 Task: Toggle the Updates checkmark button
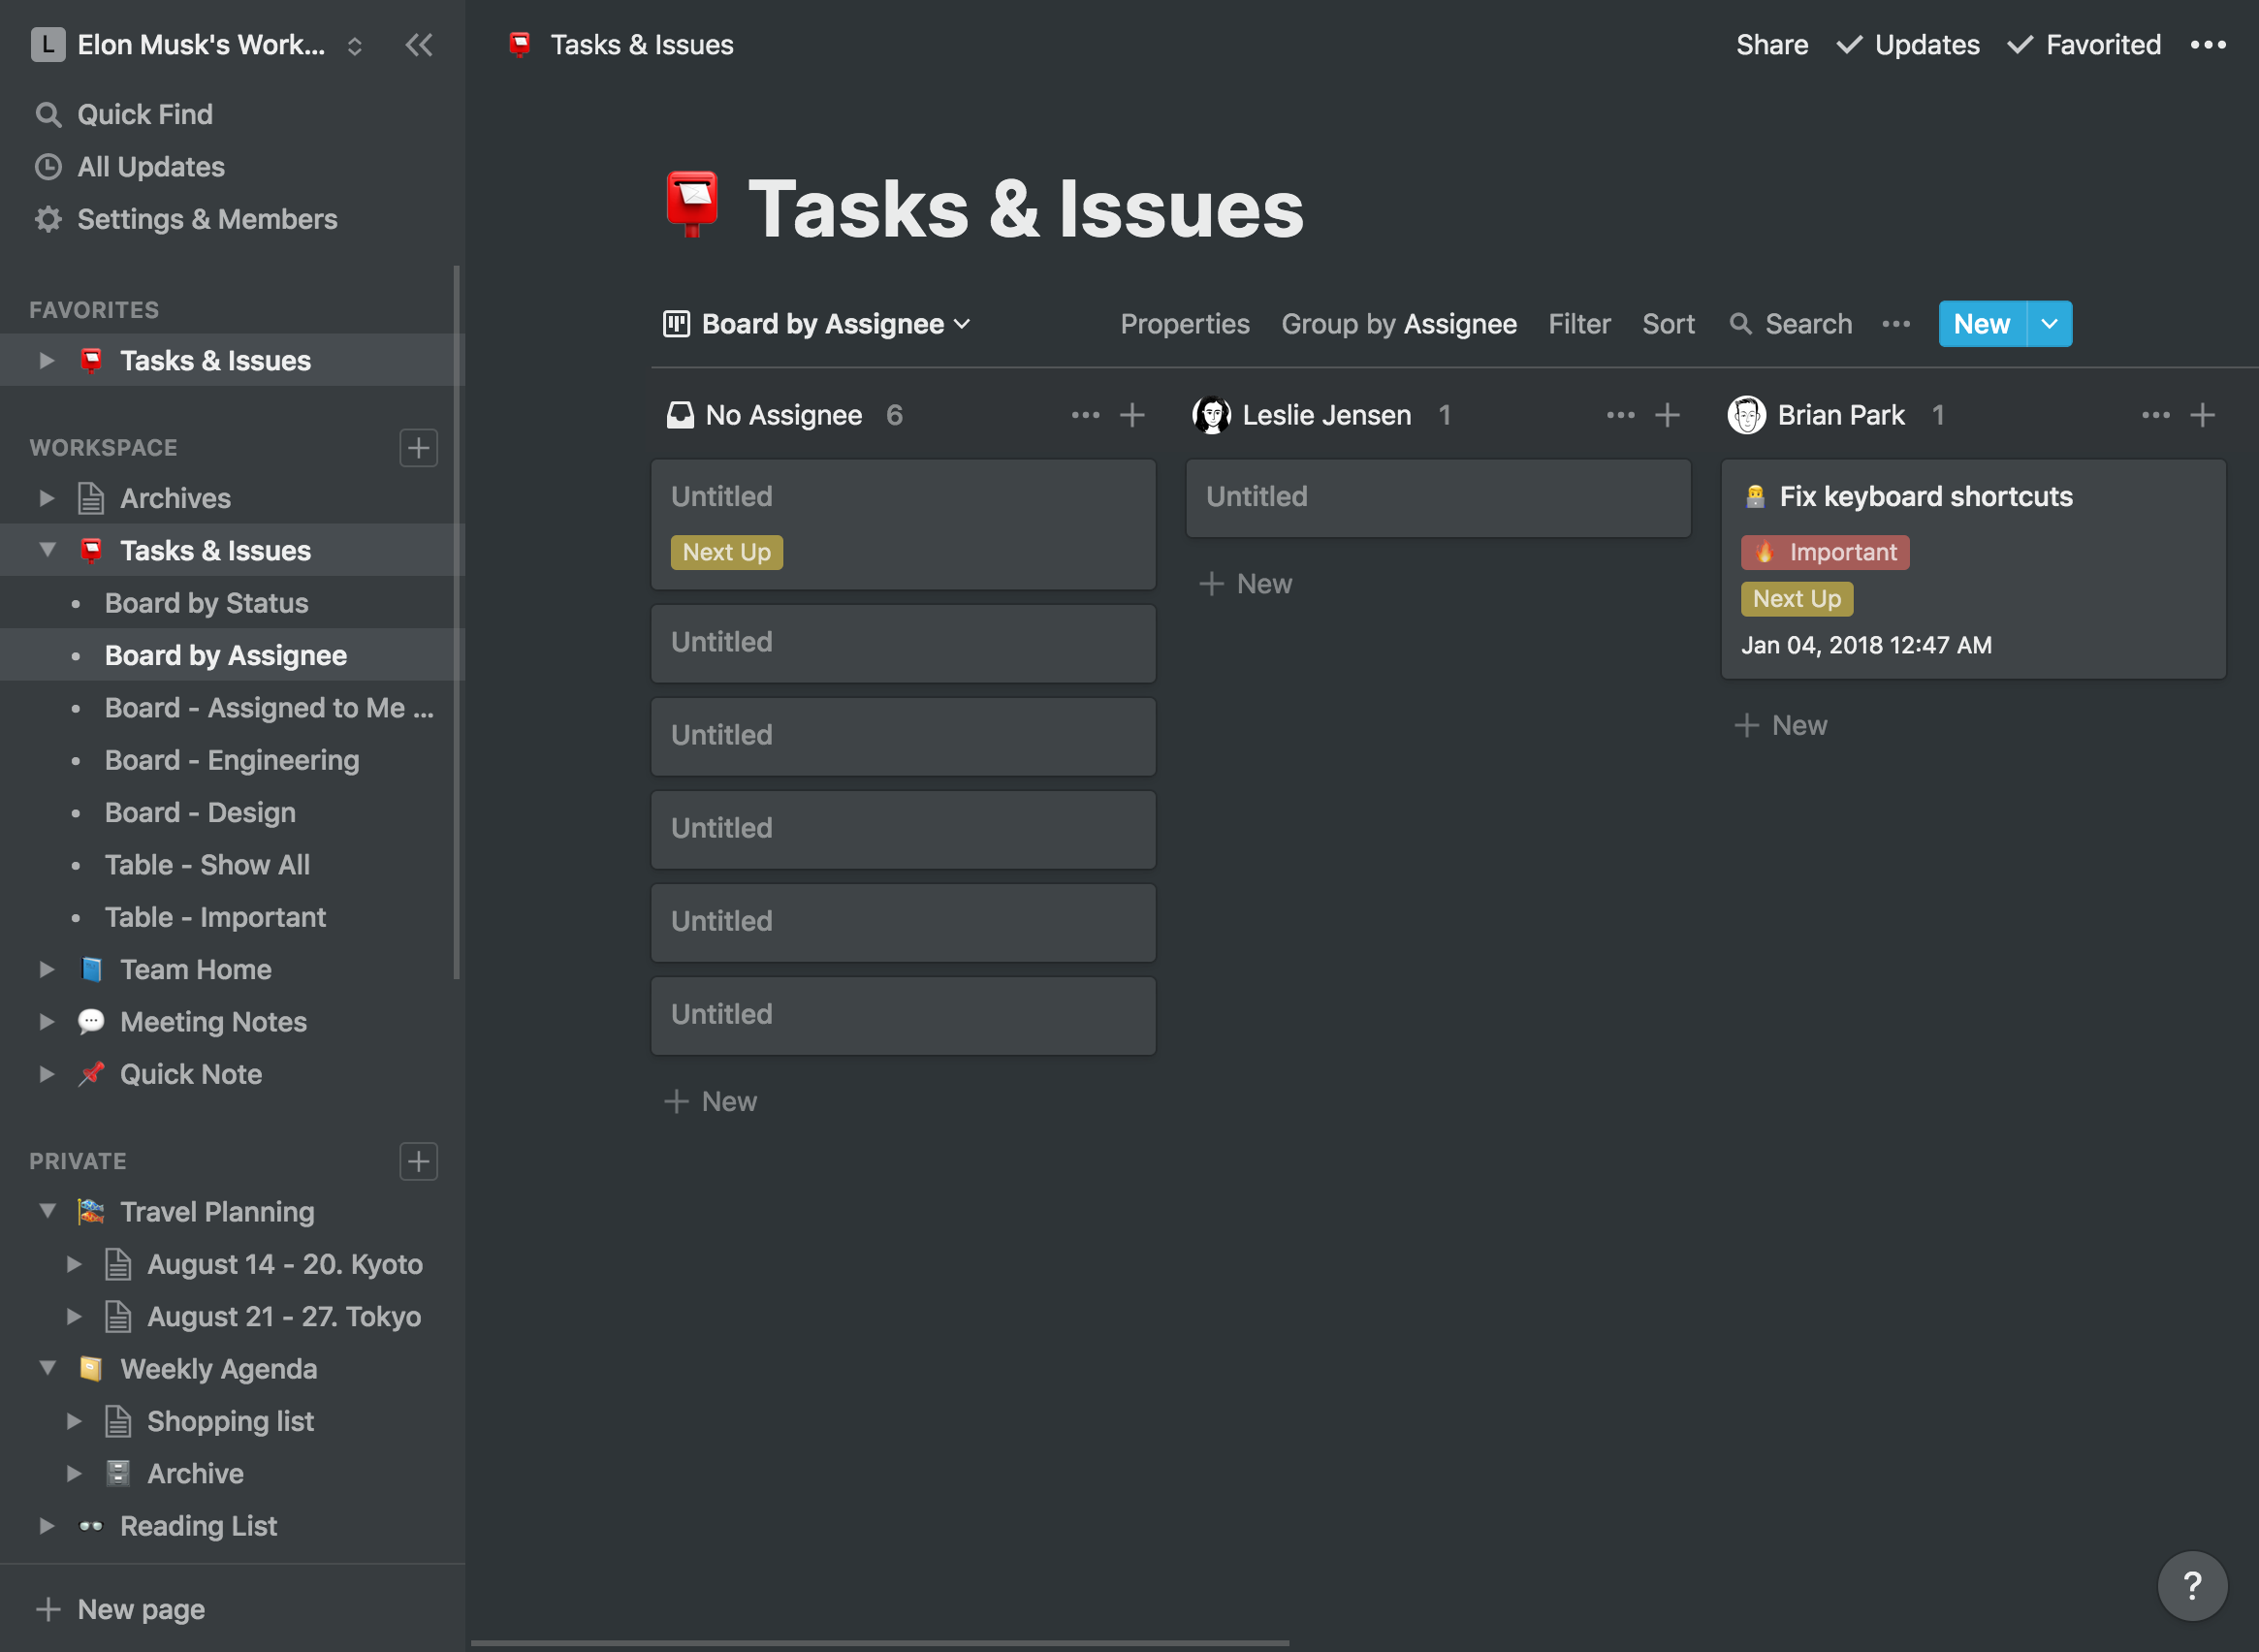coord(1905,44)
